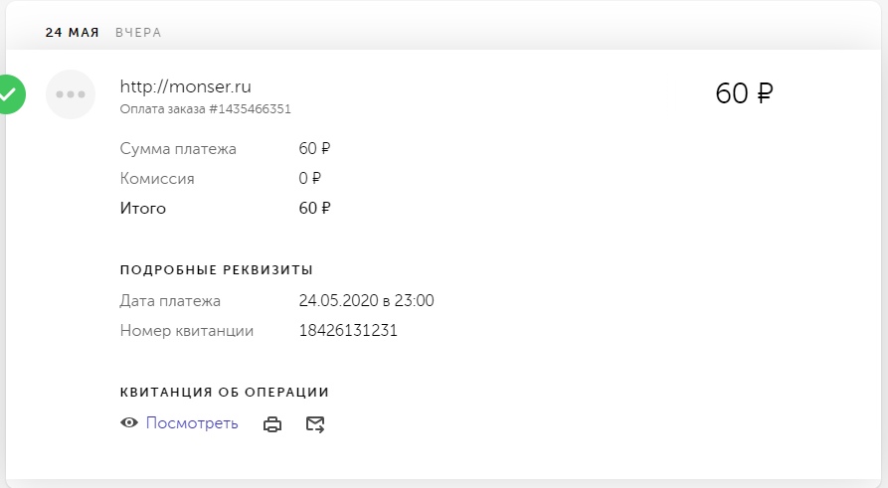The height and width of the screenshot is (488, 888).
Task: Click the Итого total value 60 ₽
Action: point(314,209)
